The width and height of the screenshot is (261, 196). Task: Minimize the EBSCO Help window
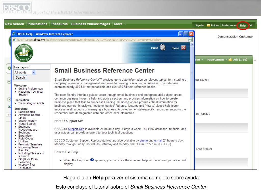pyautogui.click(x=181, y=34)
